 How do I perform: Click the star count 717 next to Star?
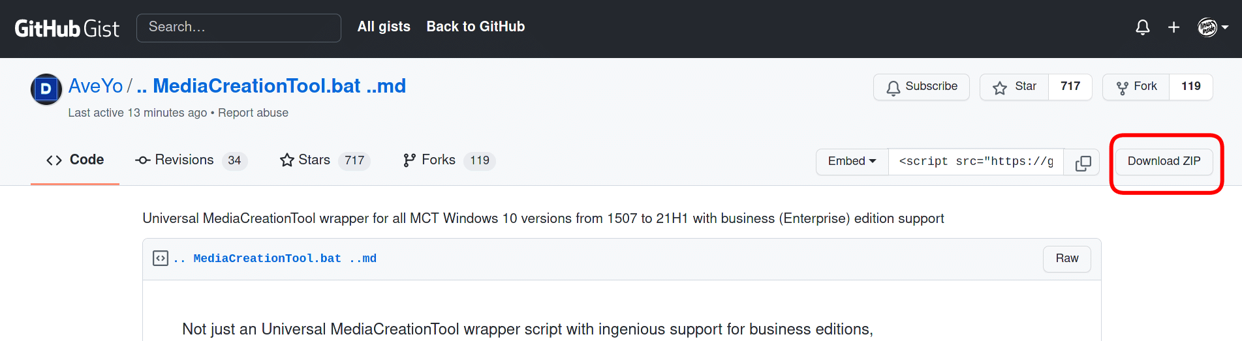point(1070,87)
